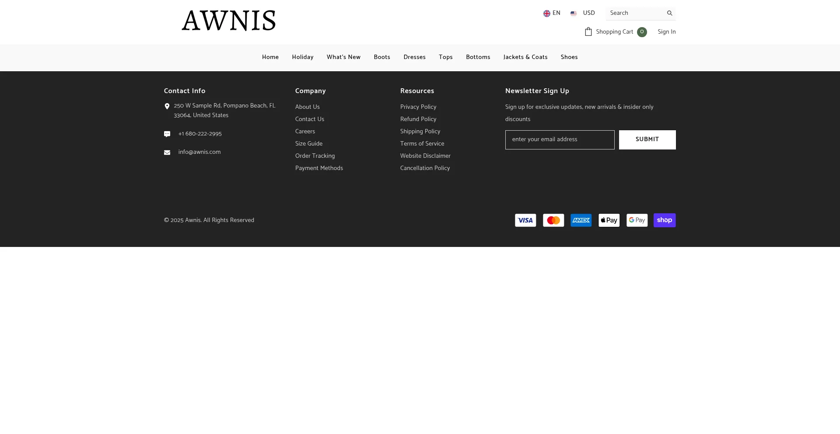Click the location pin beside the address
Viewport: 840px width, 434px height.
[x=167, y=106]
